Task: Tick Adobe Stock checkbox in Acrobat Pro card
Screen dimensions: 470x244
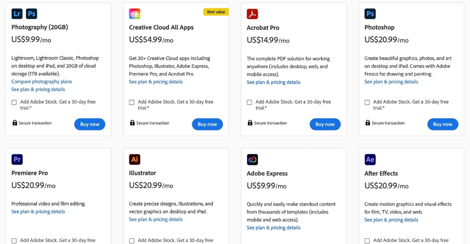Action: click(249, 102)
